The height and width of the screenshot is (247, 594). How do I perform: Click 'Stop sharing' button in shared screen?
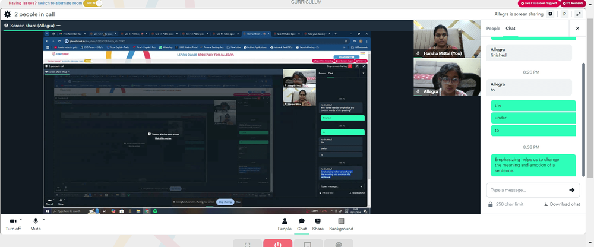pos(225,202)
